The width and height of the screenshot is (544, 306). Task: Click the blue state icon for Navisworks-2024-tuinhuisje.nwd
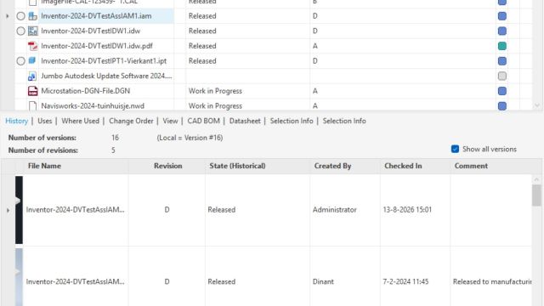coord(502,105)
